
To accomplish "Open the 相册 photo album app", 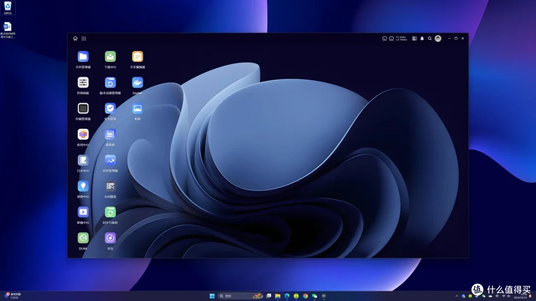I will [137, 108].
